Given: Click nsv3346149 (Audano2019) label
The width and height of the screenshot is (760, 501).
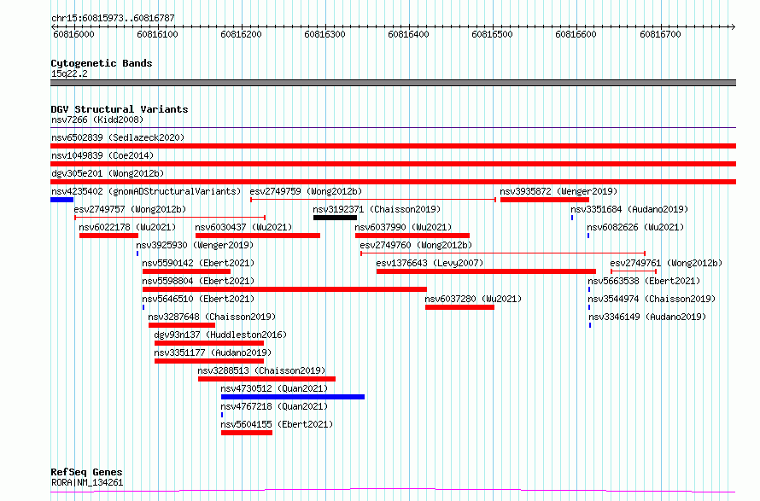Looking at the screenshot, I should (647, 317).
